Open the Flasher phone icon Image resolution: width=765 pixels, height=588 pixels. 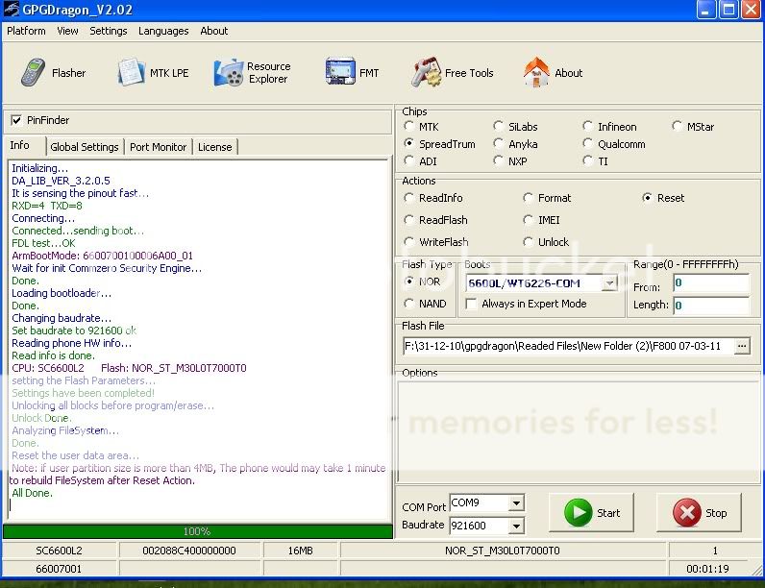(x=34, y=73)
